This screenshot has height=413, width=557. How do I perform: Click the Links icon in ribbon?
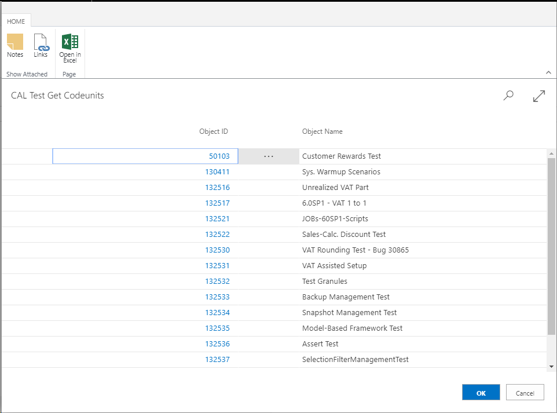41,46
